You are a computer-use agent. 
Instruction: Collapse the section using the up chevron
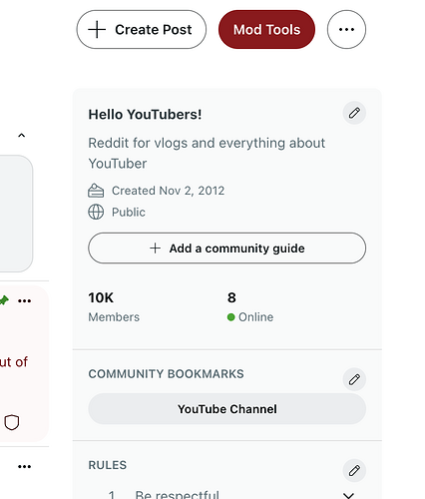21,136
